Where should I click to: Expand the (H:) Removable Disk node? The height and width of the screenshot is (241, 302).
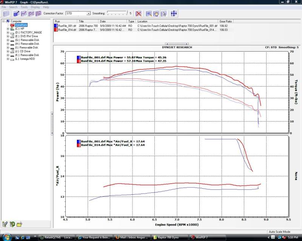click(x=8, y=44)
